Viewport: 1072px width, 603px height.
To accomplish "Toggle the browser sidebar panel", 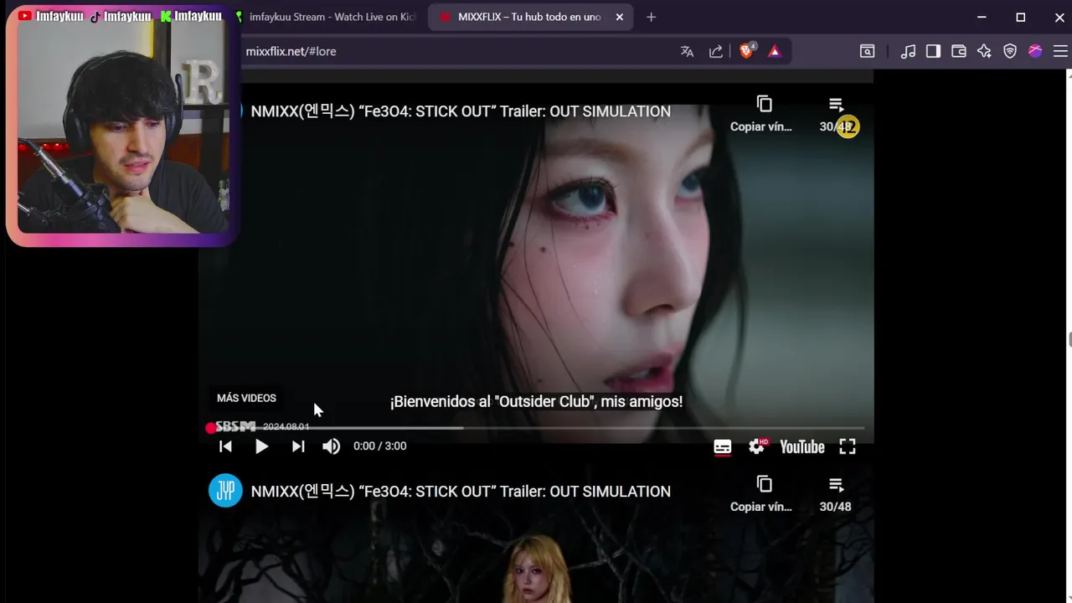I will [933, 51].
